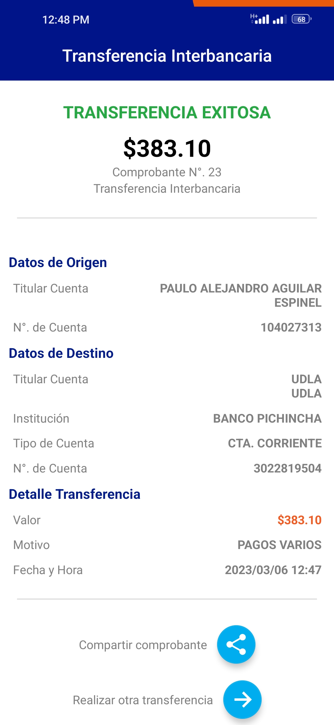Image resolution: width=334 pixels, height=725 pixels.
Task: Tap the H+ mobile signal icon
Action: point(260,19)
